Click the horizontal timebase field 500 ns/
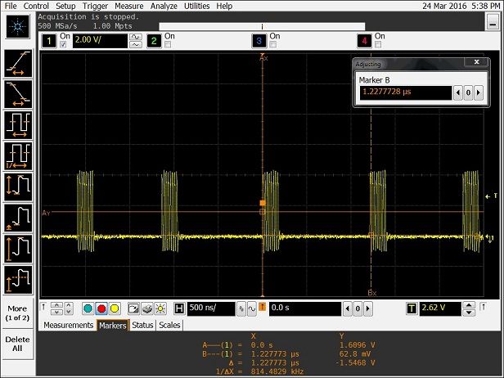The image size is (504, 378). [x=211, y=309]
